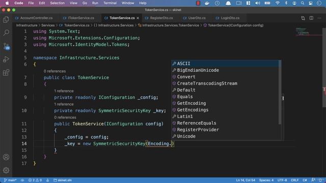
Task: Click the volume icon in macOS menu bar
Action: coord(258,3)
